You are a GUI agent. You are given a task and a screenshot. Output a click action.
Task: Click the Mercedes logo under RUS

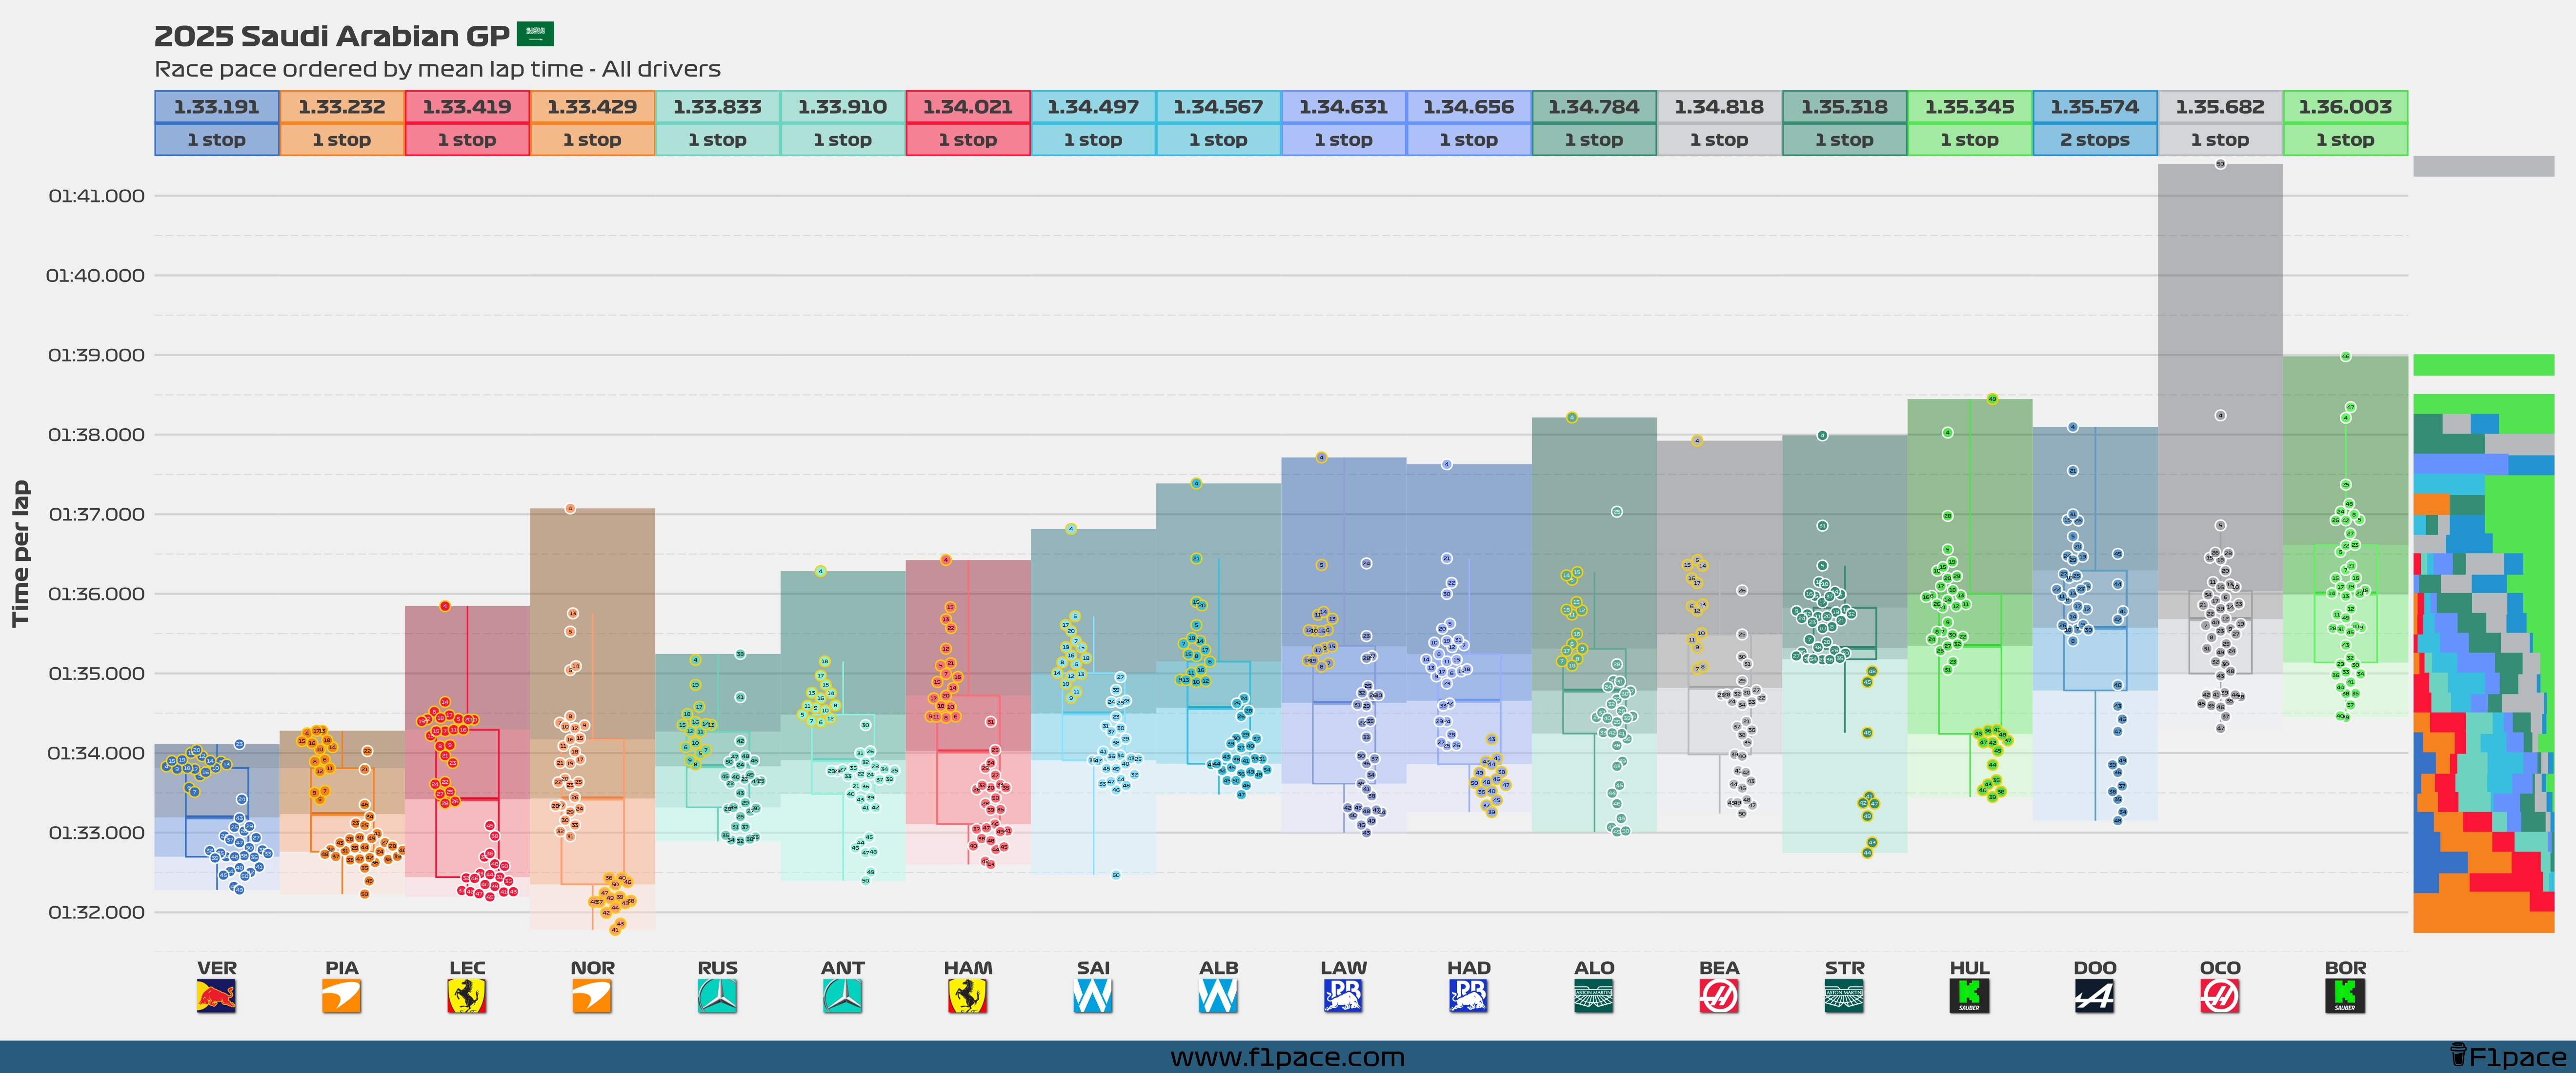click(x=718, y=996)
